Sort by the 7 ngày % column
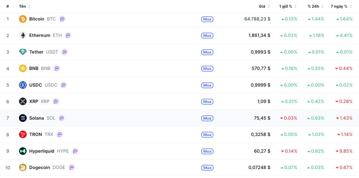359x178 pixels. (341, 6)
